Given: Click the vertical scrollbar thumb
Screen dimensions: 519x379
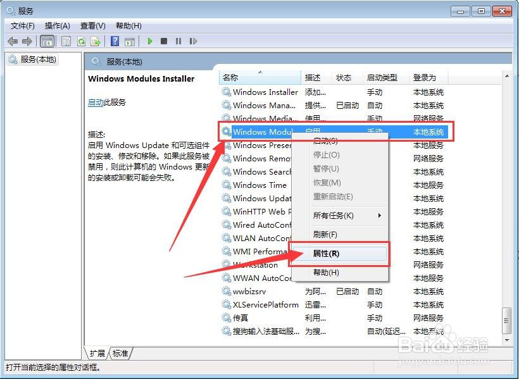Looking at the screenshot, I should (x=507, y=320).
